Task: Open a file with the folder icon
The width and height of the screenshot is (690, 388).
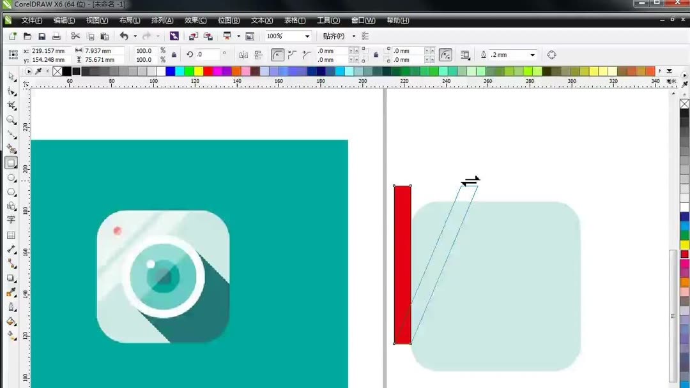Action: click(27, 36)
